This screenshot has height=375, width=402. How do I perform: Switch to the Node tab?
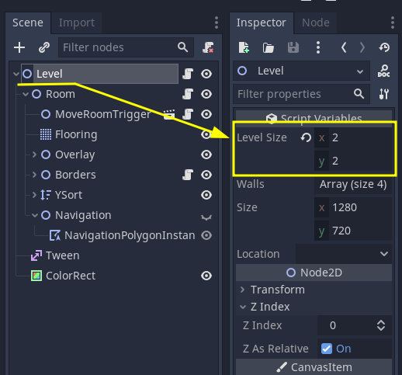tap(316, 23)
